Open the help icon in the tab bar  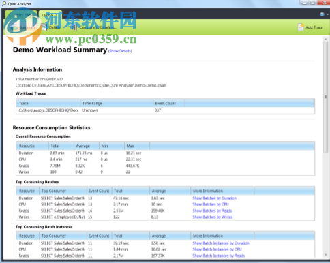point(322,14)
